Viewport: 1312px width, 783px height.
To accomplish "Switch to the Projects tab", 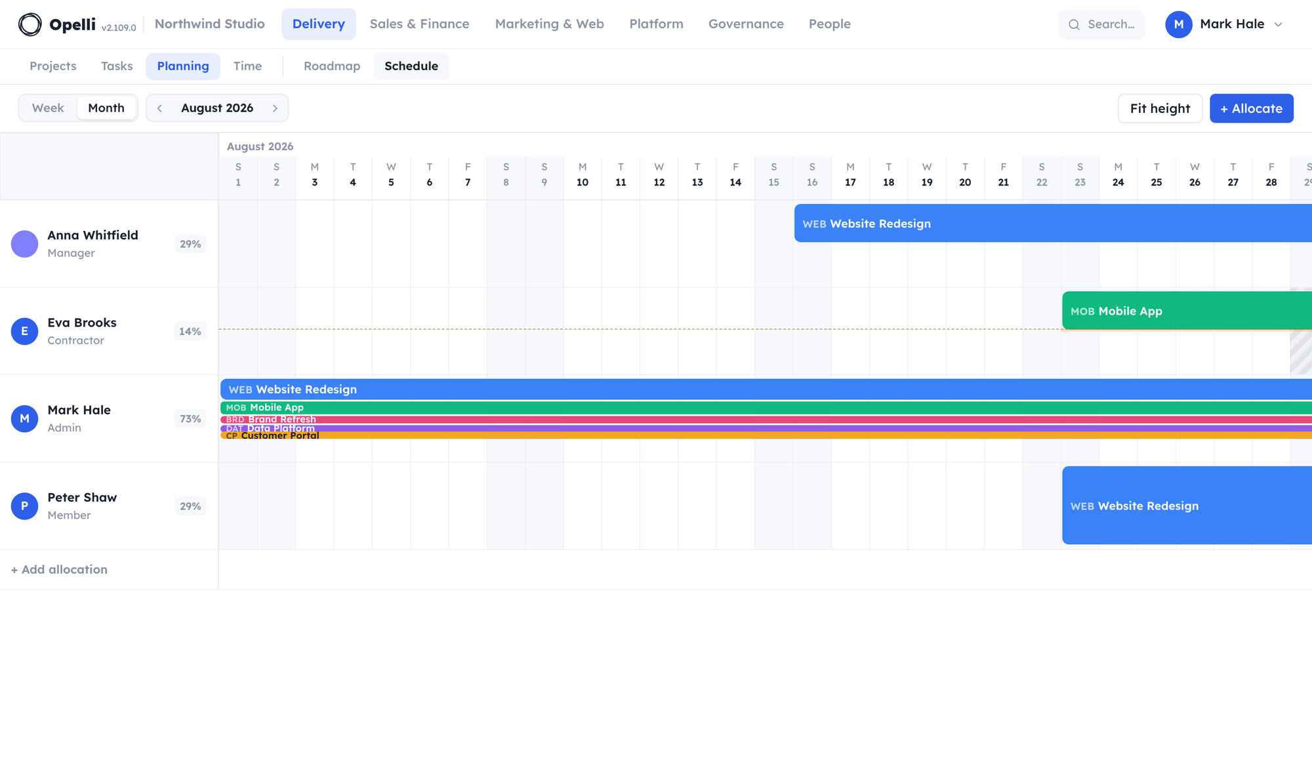I will point(53,66).
